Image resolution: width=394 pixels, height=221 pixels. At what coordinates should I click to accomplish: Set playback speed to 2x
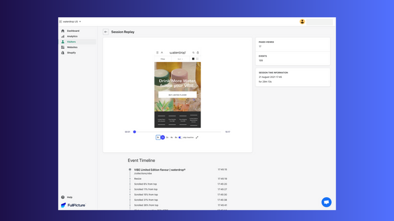pos(167,138)
